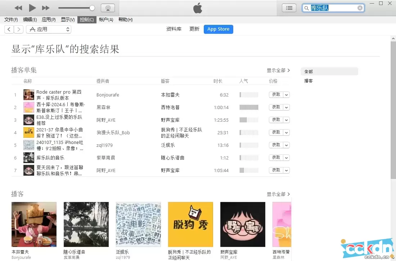The height and width of the screenshot is (261, 396).
Task: Click 获取 button for 库乐队的音乐
Action: 277,158
